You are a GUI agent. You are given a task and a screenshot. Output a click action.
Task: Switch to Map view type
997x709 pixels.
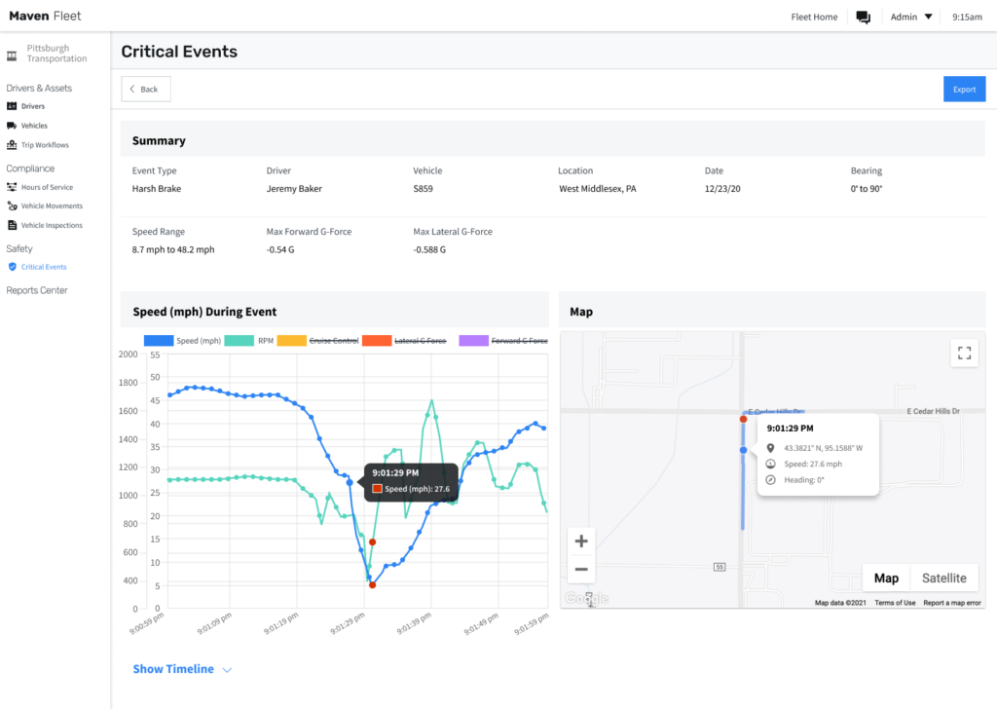point(886,578)
